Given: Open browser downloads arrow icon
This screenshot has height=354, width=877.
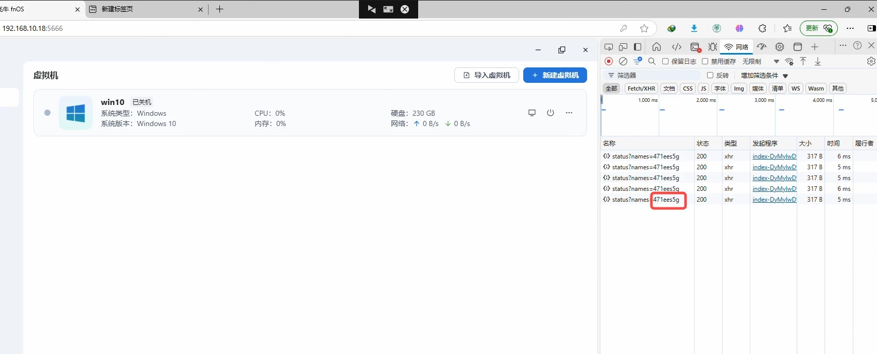Looking at the screenshot, I should (x=694, y=28).
